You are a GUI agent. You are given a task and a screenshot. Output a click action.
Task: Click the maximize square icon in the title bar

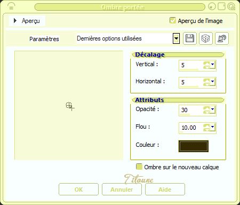pos(221,6)
